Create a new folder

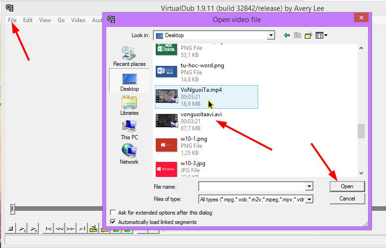(x=309, y=35)
